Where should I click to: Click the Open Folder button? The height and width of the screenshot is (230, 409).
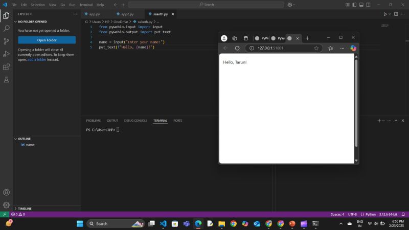tap(47, 40)
